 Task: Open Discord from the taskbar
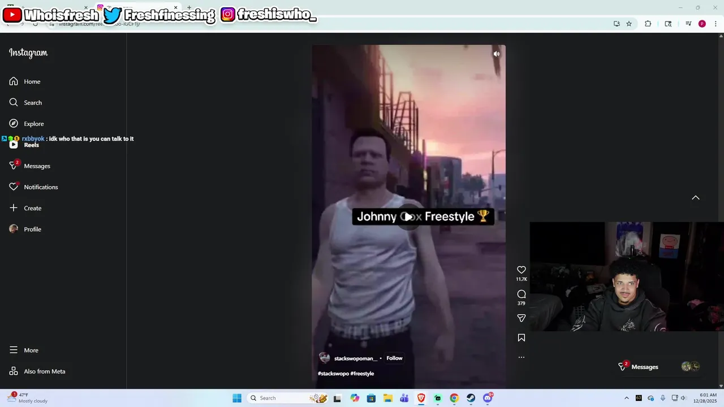pos(488,398)
